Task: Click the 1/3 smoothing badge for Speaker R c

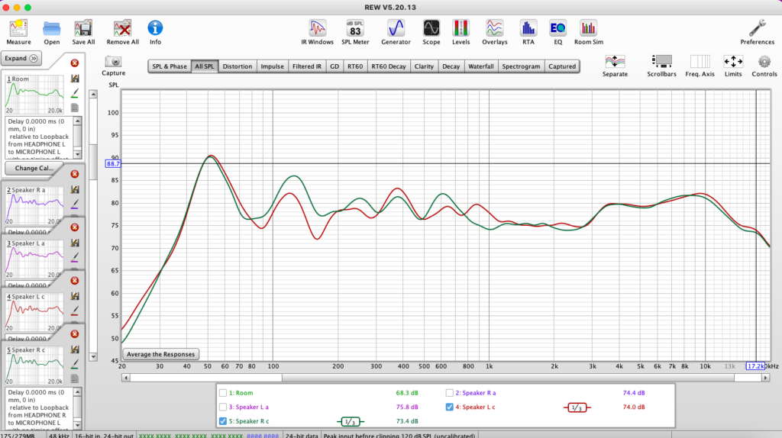Action: point(351,421)
